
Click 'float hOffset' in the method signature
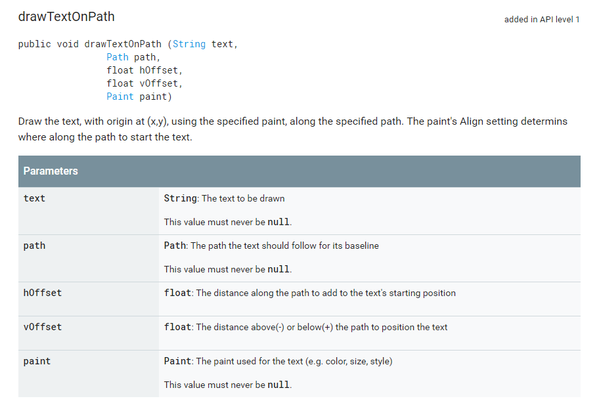tap(144, 70)
